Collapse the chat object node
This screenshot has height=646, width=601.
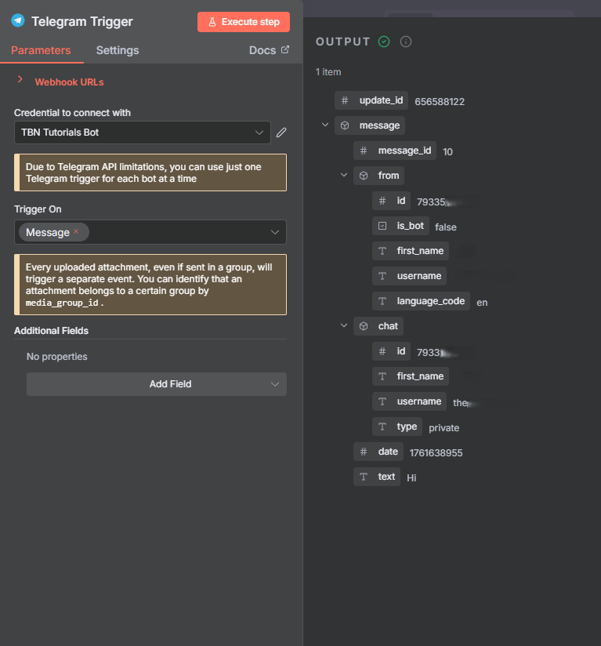tap(344, 326)
